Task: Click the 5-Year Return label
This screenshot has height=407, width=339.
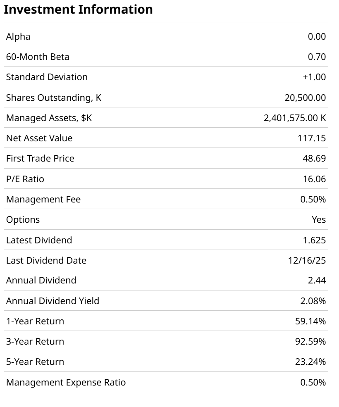Action: pos(35,362)
